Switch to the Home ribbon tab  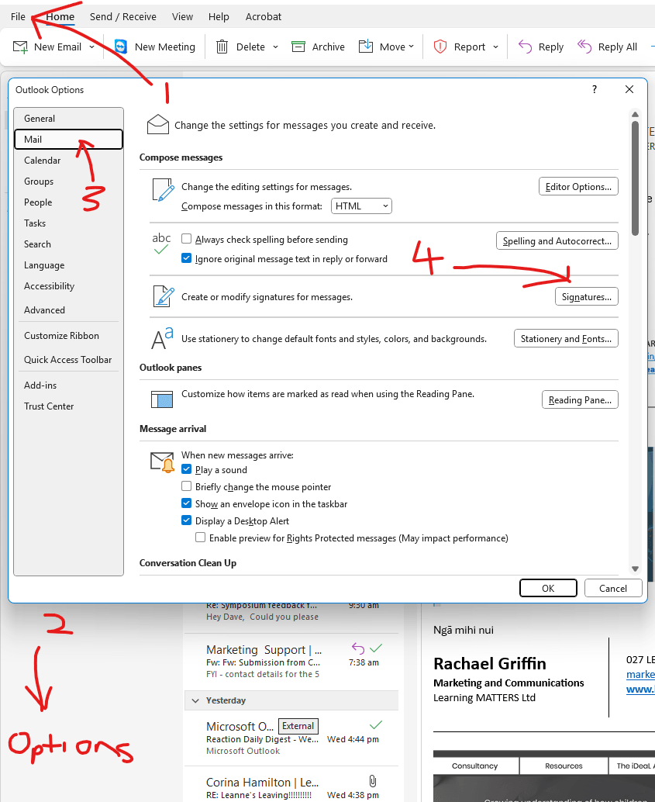(x=60, y=17)
